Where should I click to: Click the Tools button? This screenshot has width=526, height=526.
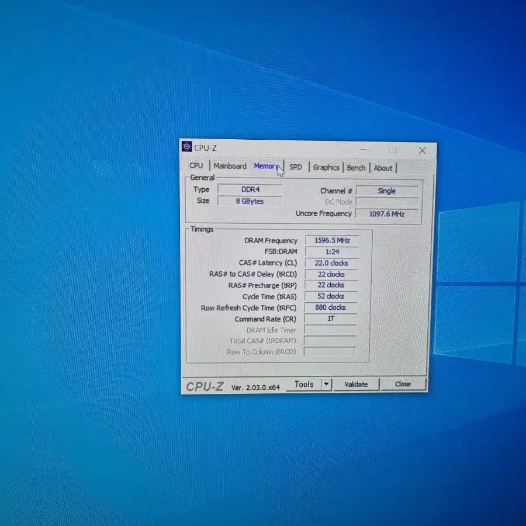click(x=304, y=385)
